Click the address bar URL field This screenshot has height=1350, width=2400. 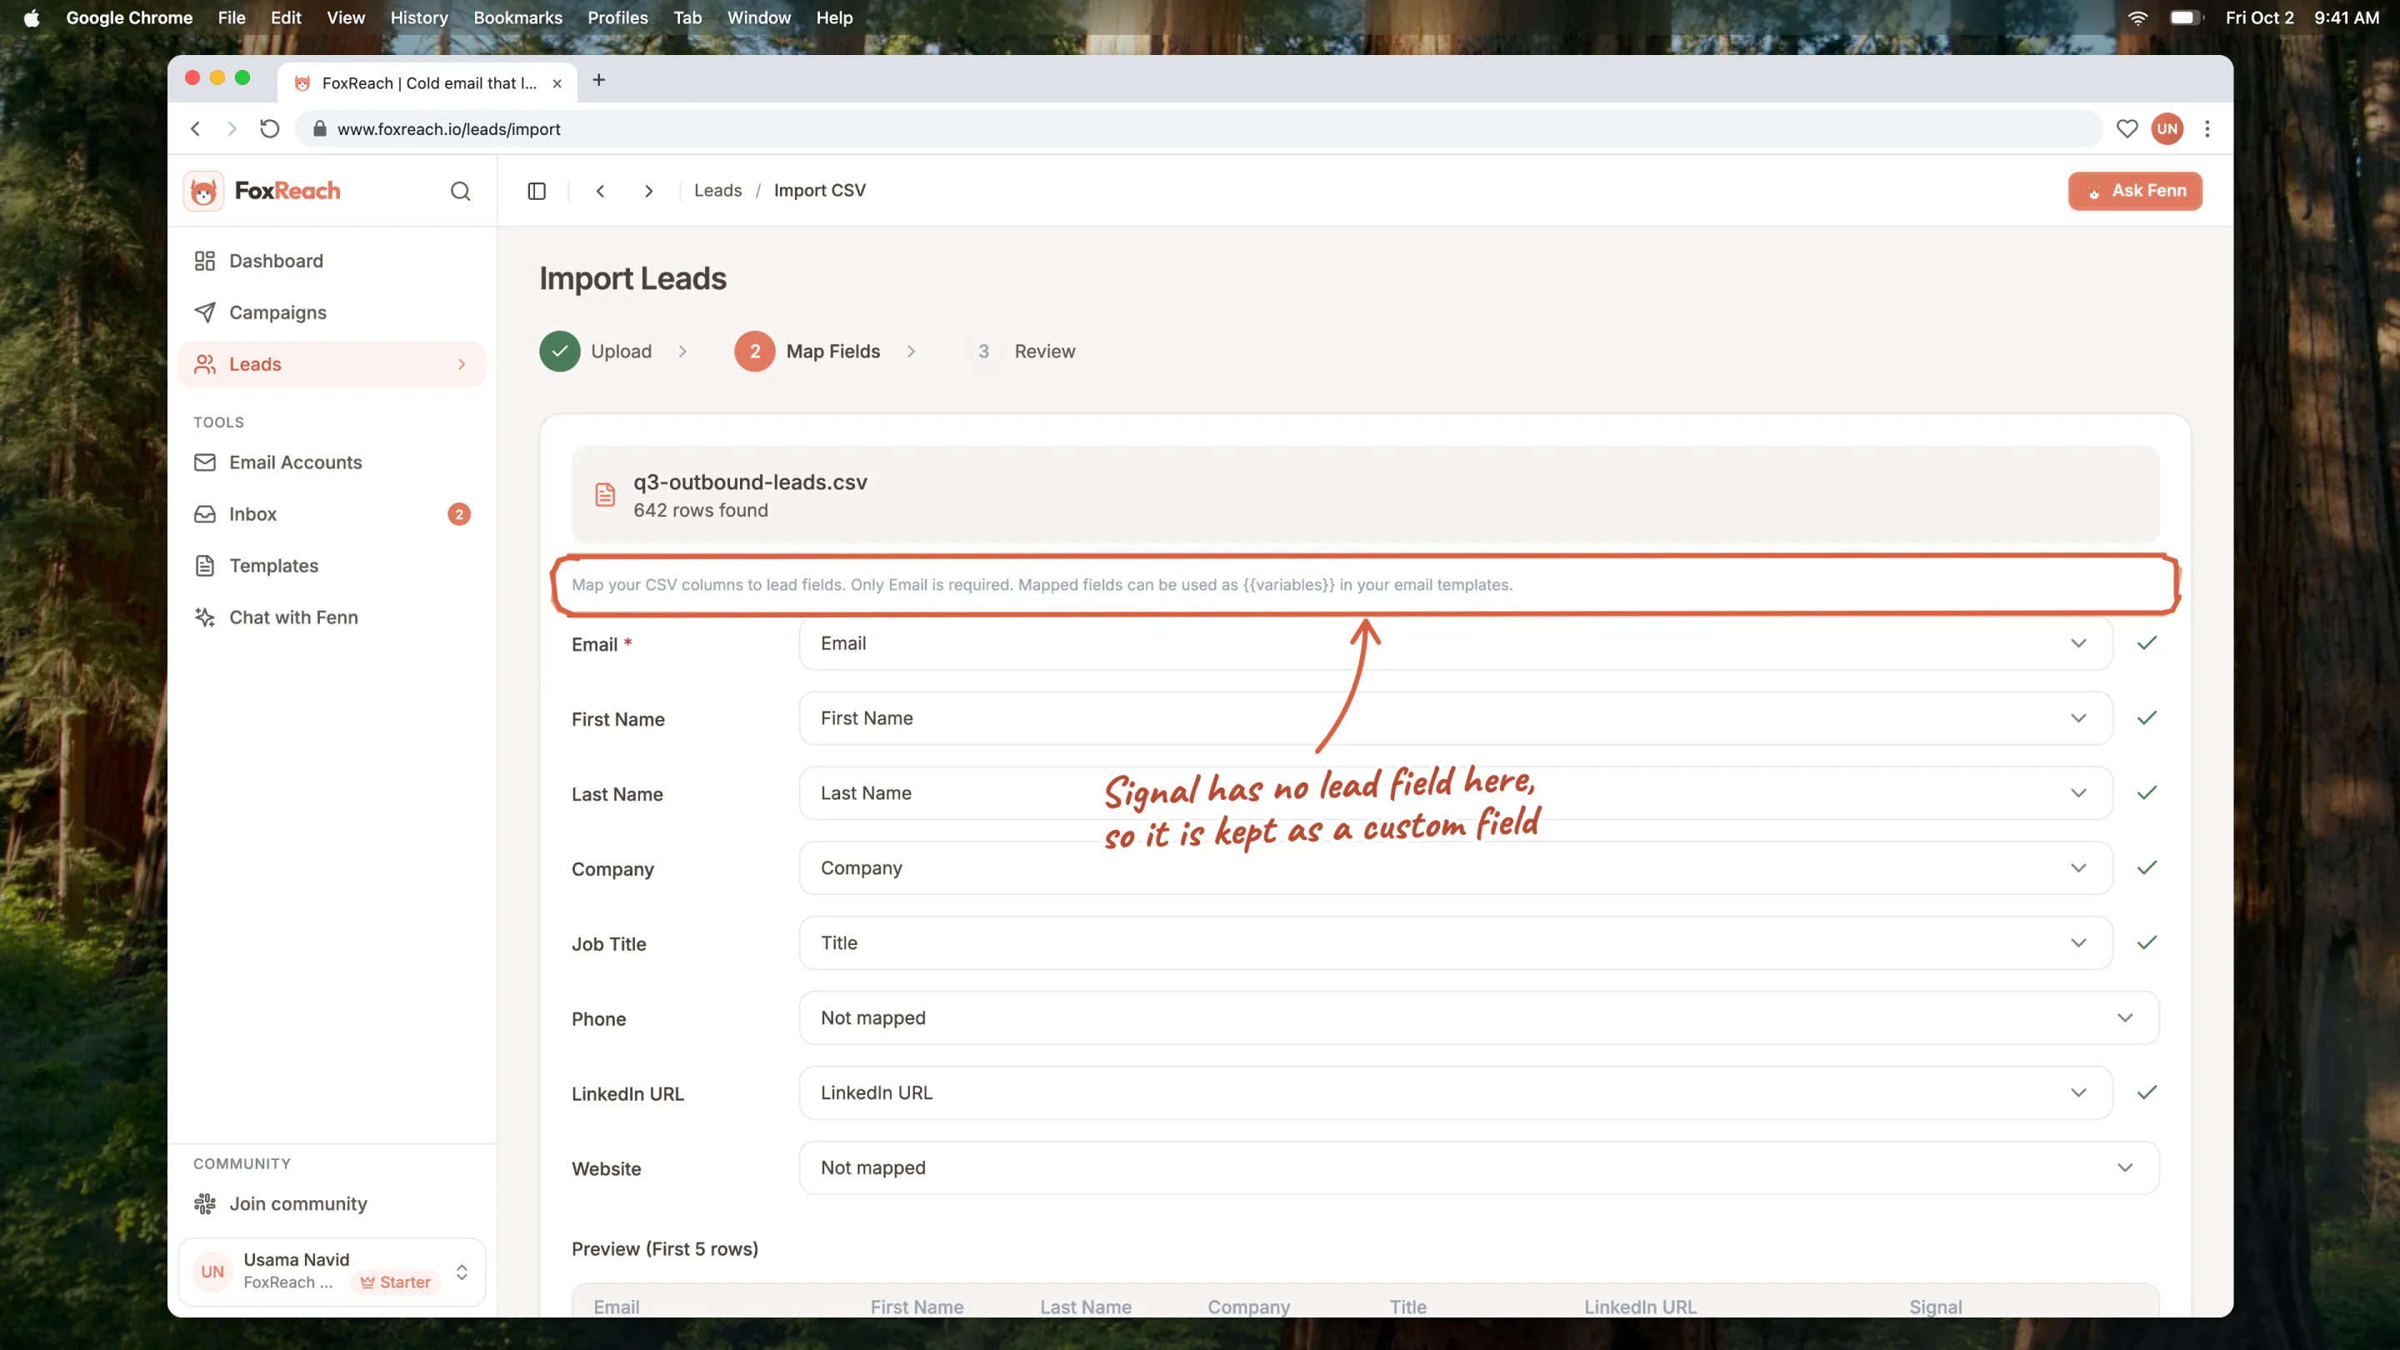[x=1198, y=128]
